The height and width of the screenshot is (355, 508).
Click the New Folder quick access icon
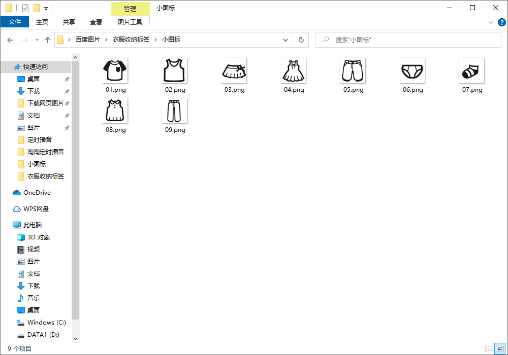pos(37,8)
